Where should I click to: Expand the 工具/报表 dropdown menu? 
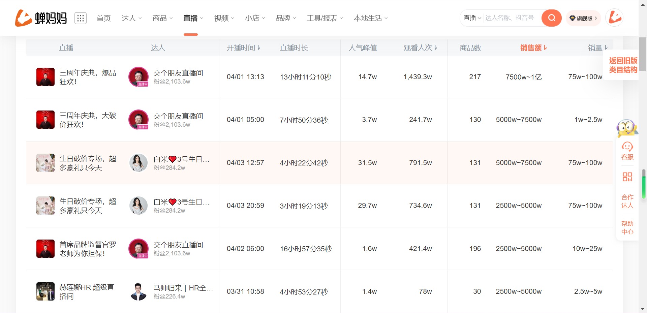point(325,18)
